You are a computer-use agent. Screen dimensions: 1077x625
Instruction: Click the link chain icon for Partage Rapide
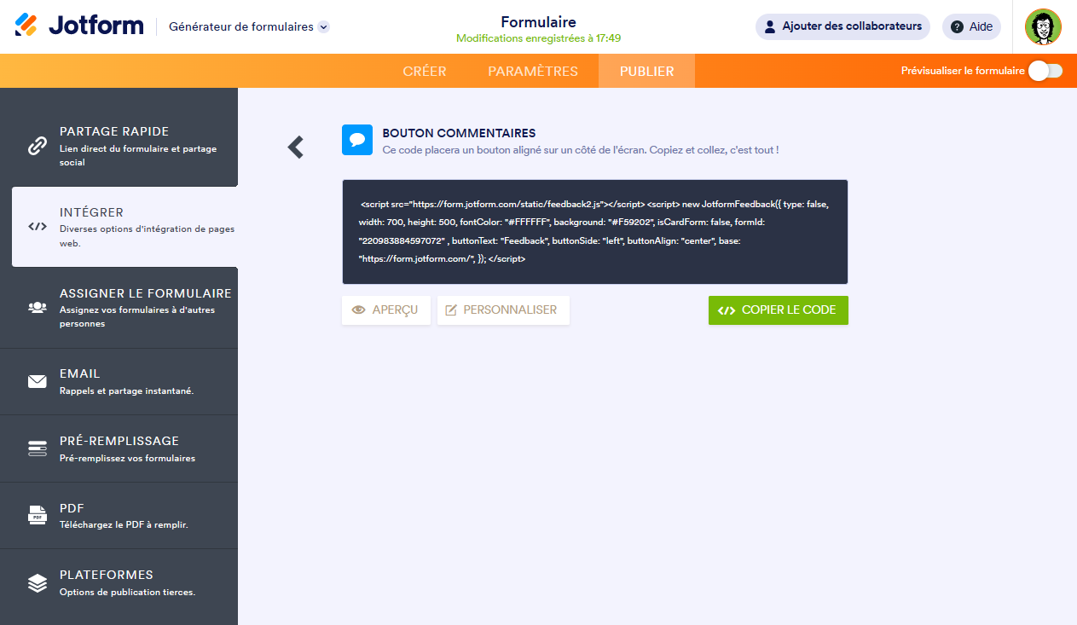(x=38, y=146)
